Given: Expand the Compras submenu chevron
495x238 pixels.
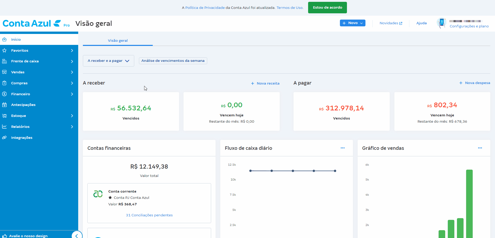Looking at the screenshot, I should (72, 83).
